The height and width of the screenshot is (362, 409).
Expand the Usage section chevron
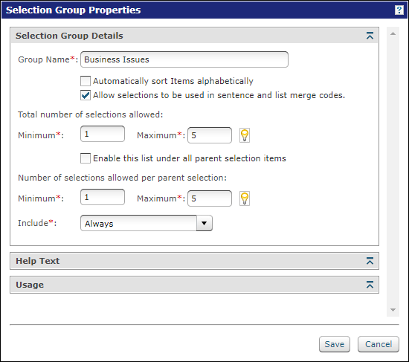point(370,285)
